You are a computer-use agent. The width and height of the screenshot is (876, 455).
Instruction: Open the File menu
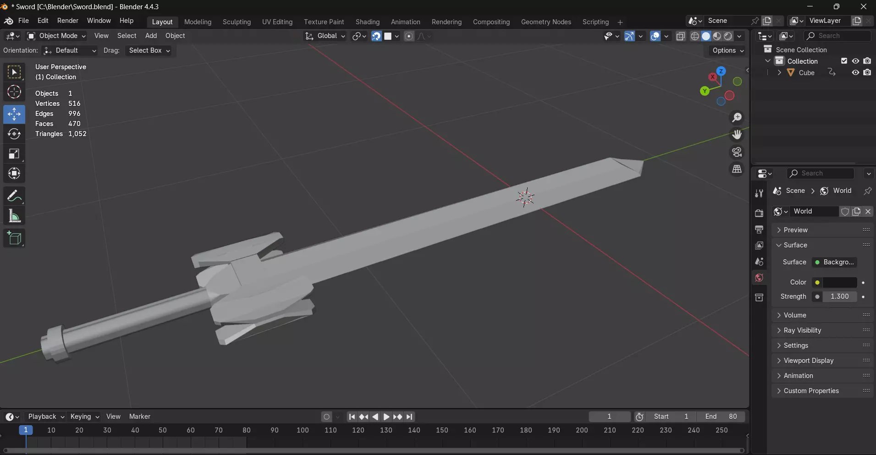pos(23,21)
